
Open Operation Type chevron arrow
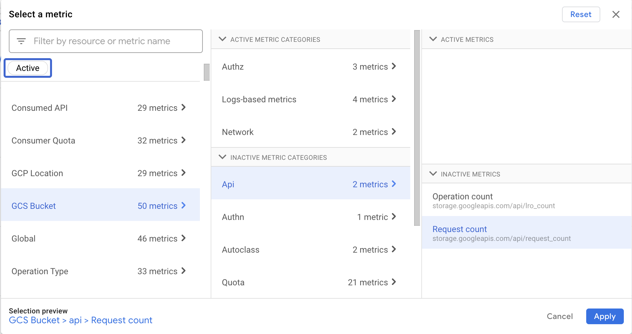tap(184, 271)
